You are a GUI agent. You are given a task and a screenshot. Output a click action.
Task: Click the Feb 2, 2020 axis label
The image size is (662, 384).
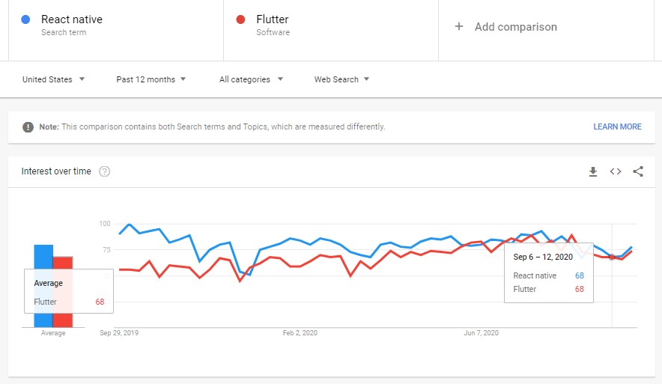click(300, 333)
